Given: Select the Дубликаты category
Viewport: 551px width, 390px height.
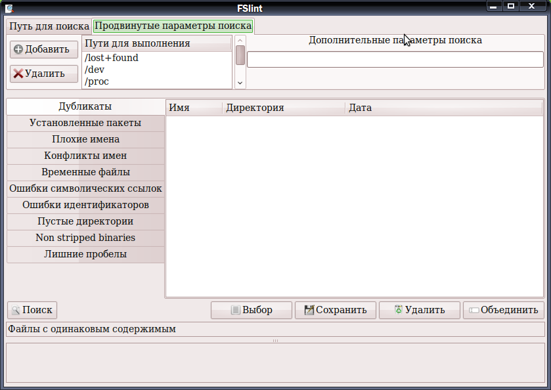Looking at the screenshot, I should (85, 106).
